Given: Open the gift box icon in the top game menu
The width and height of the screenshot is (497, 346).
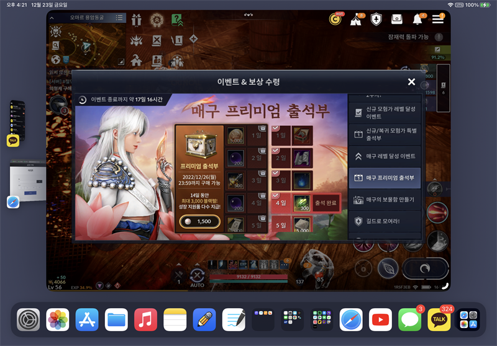Looking at the screenshot, I should 137,19.
